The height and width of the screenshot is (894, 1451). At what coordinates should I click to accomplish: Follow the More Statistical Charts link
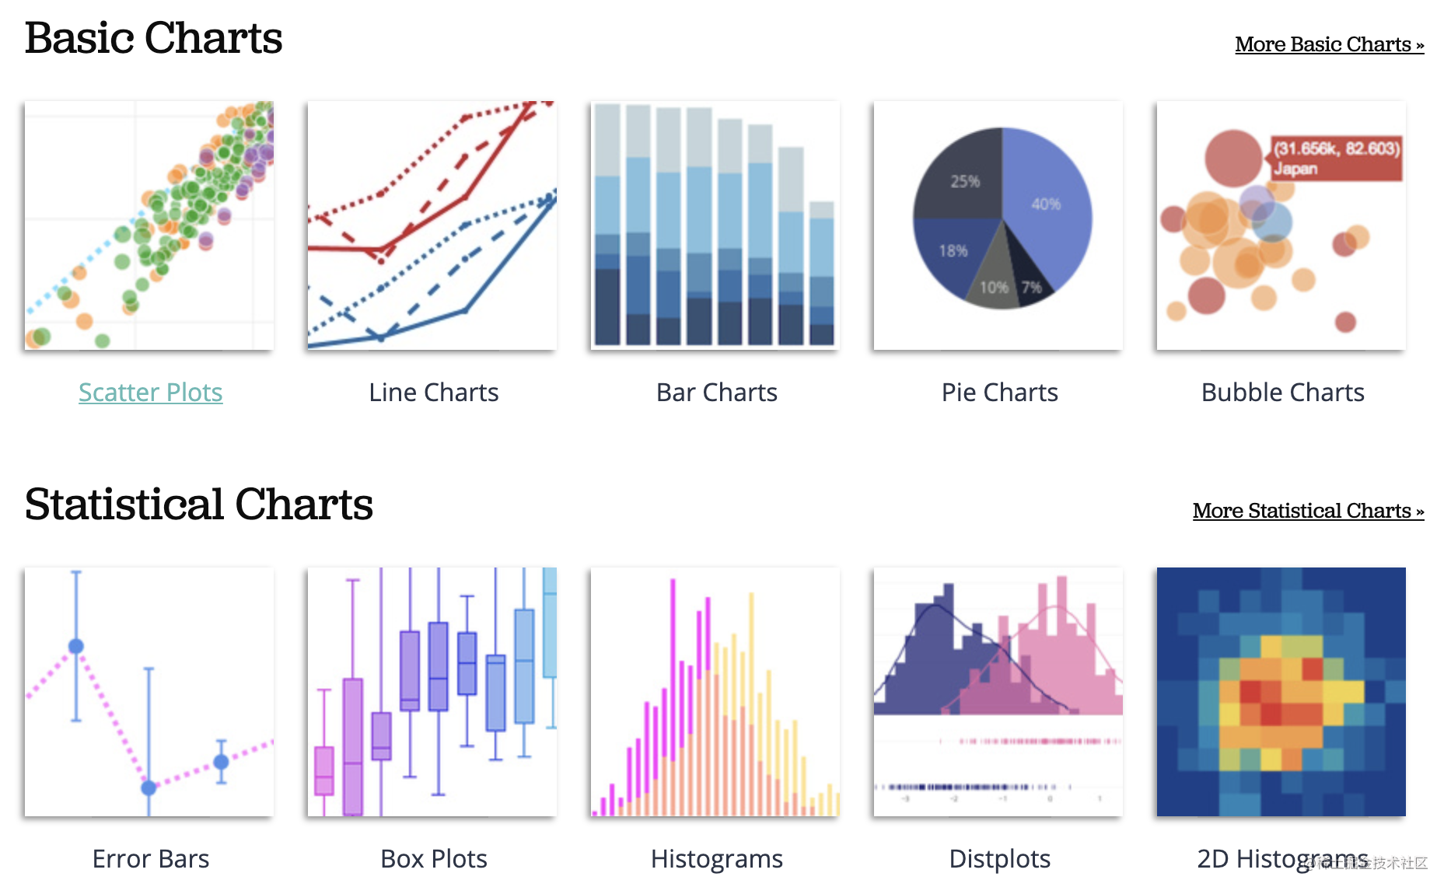click(1309, 511)
